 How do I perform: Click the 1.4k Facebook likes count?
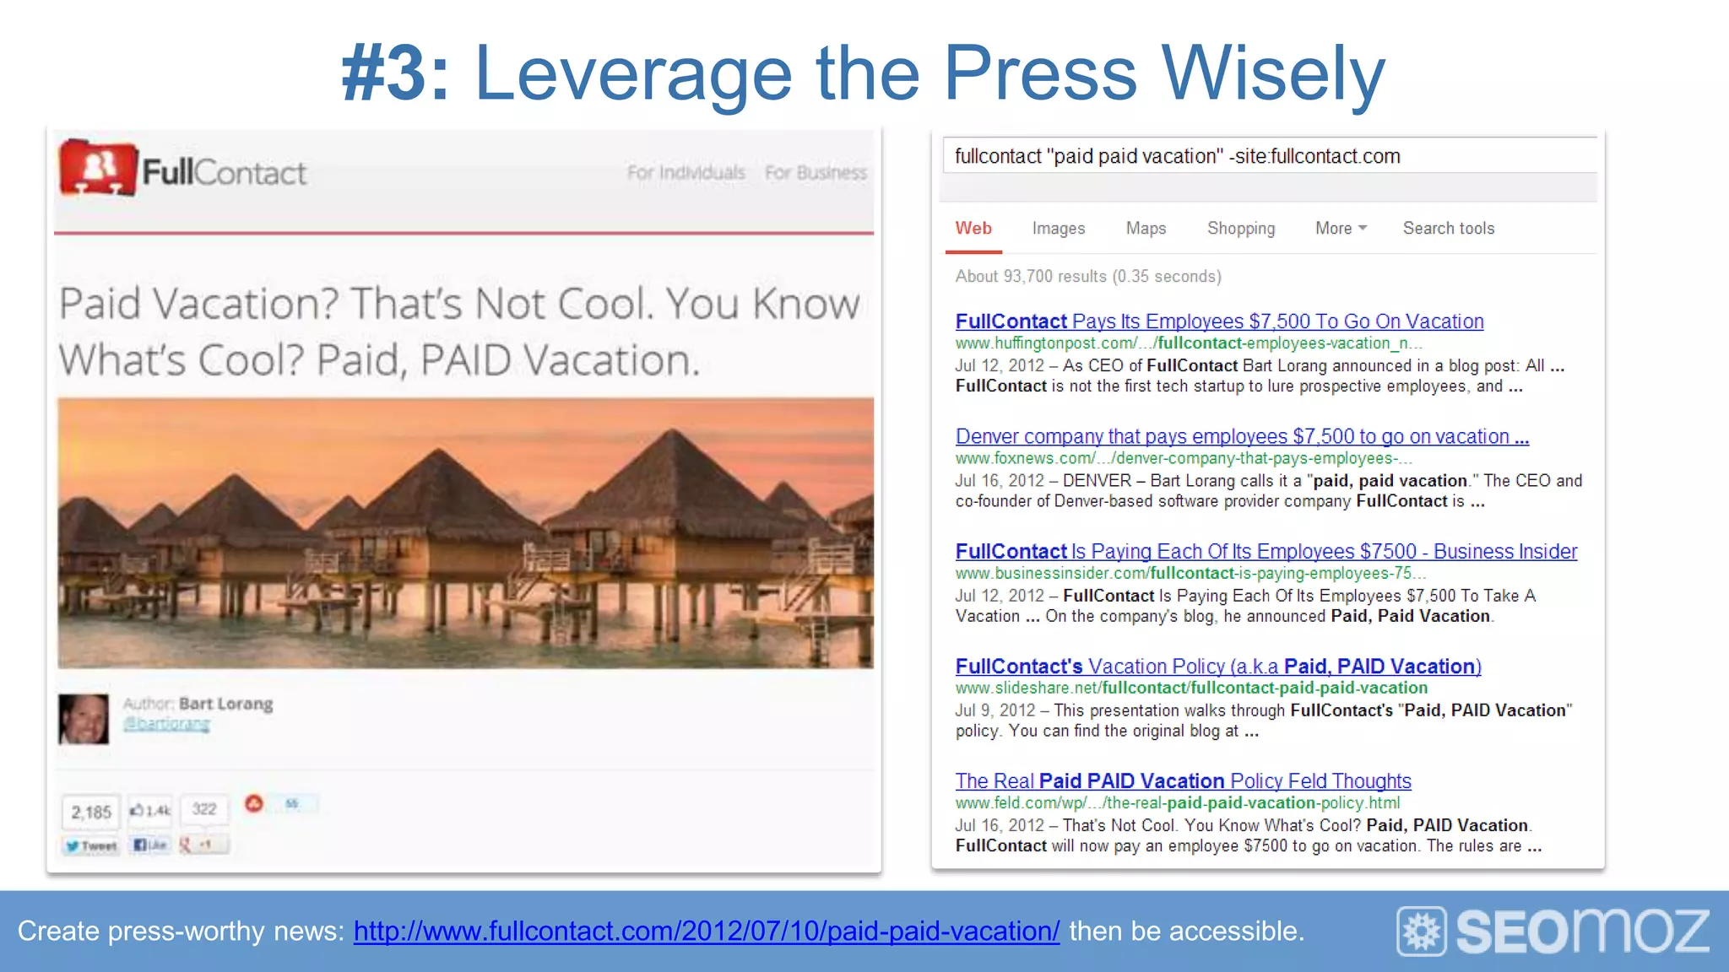(x=150, y=811)
